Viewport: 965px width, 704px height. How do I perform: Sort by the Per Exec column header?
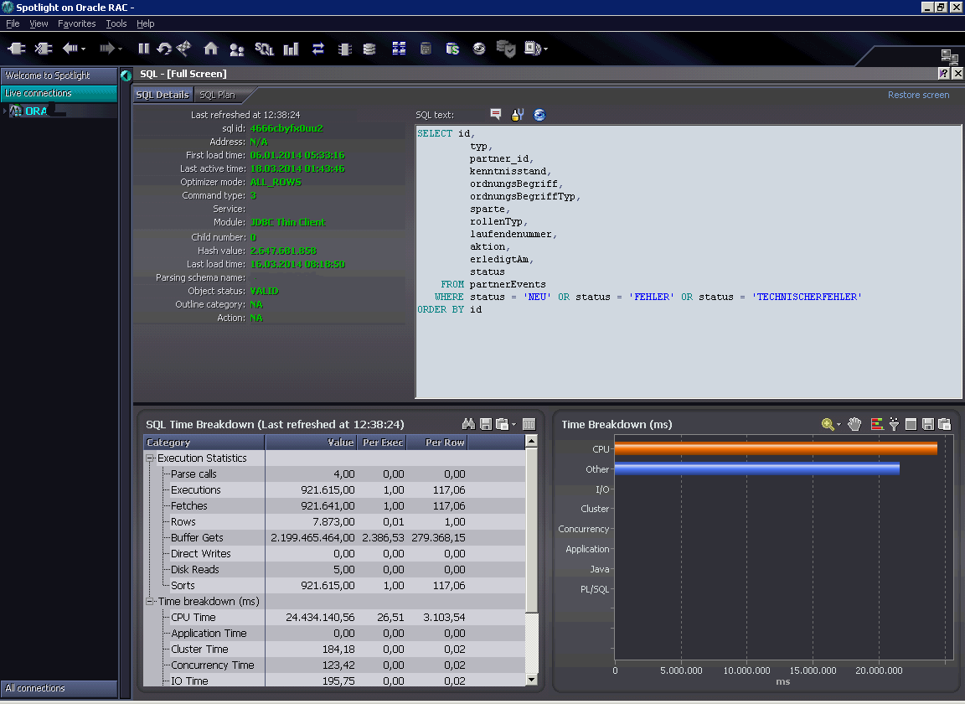(x=382, y=443)
